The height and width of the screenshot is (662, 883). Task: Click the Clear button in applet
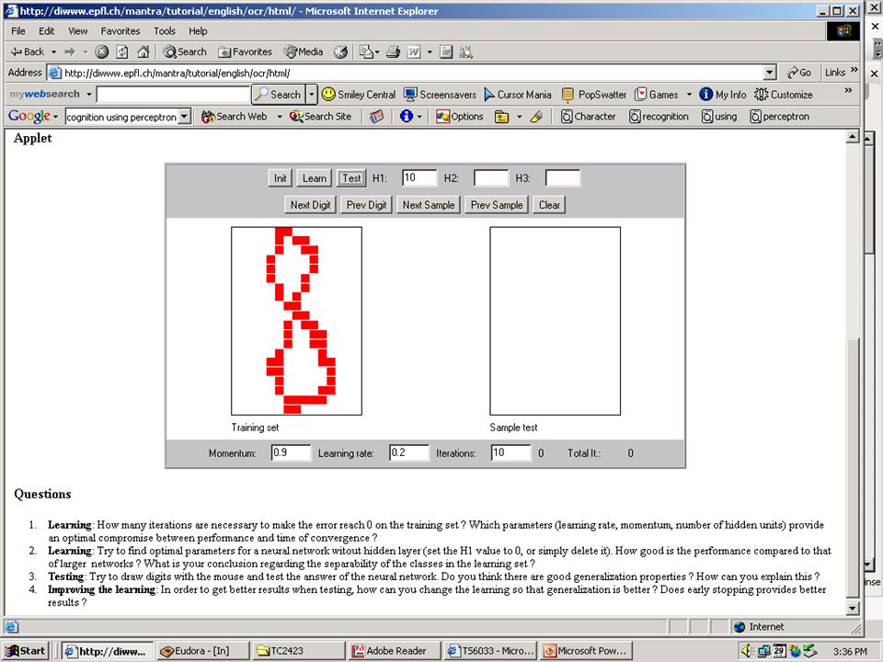pyautogui.click(x=549, y=205)
